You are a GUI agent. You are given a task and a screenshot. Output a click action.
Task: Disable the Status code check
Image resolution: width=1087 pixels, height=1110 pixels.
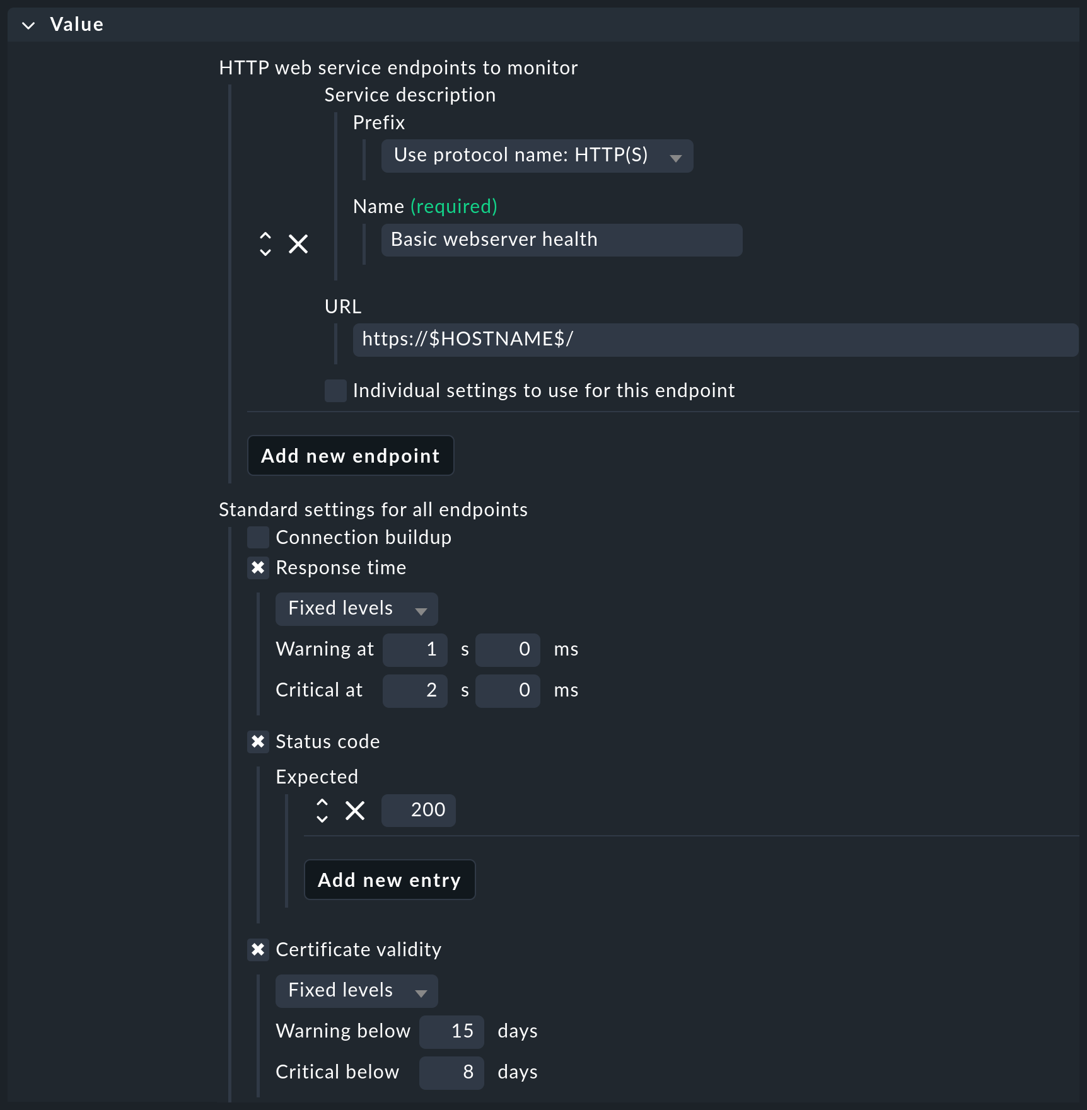[258, 742]
